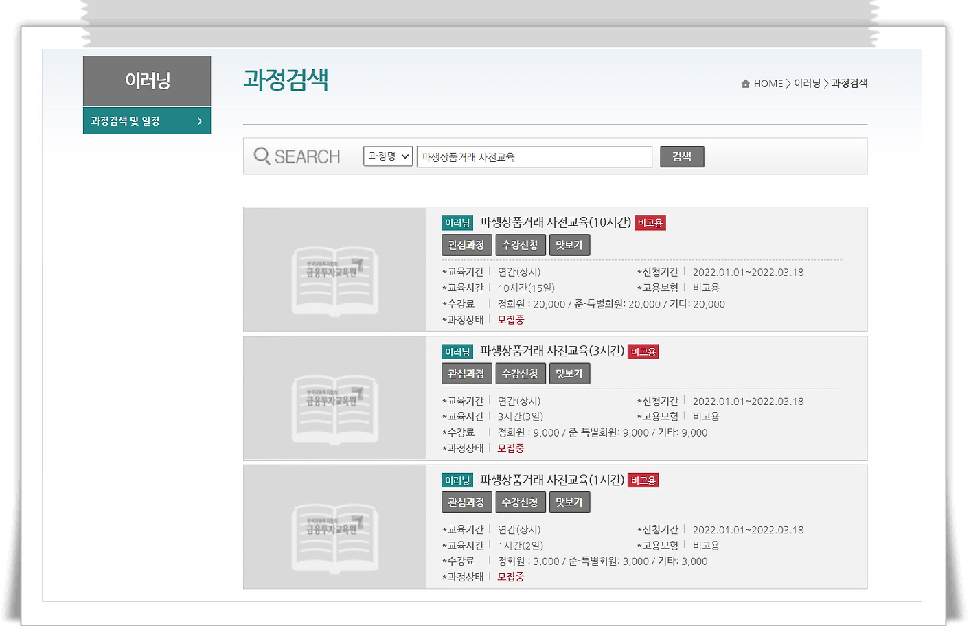Click the 비고용 red tag on 3시간 course
971x626 pixels.
[x=643, y=351]
